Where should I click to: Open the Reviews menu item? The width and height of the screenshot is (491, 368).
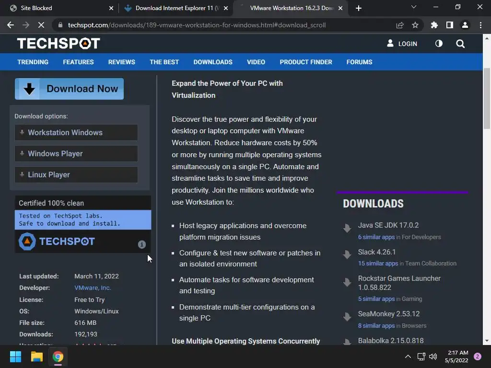(x=121, y=62)
